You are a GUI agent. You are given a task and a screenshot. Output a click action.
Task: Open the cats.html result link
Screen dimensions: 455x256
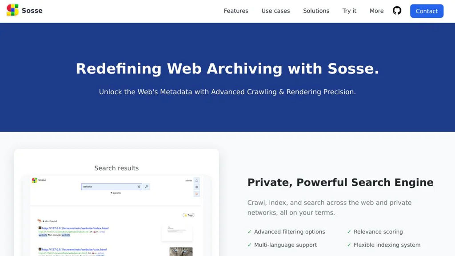click(x=74, y=249)
